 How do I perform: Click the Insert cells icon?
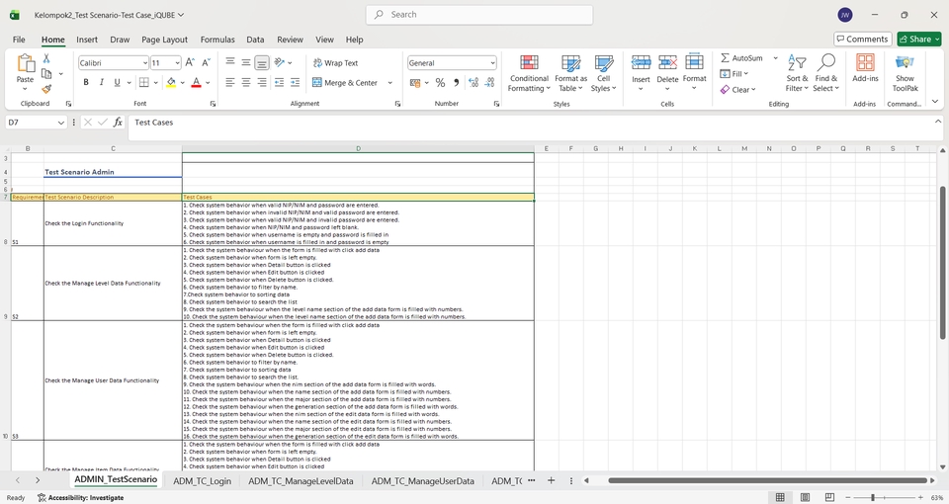tap(641, 62)
